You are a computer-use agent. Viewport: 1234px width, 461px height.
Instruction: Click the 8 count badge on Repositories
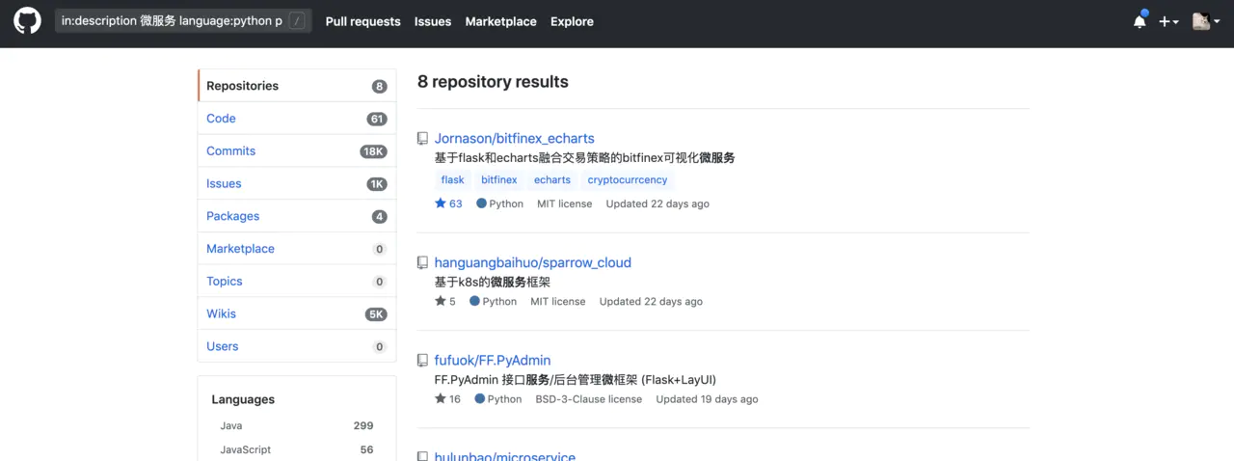click(x=379, y=87)
